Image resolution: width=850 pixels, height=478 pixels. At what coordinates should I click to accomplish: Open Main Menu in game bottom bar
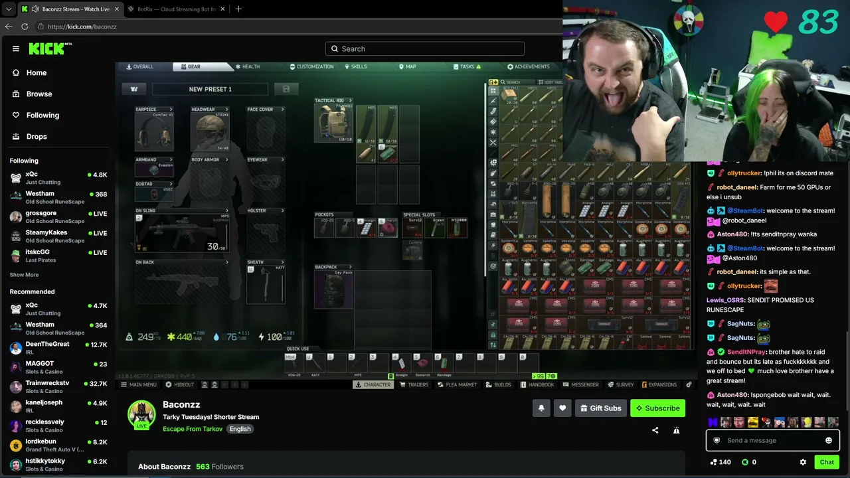click(139, 384)
